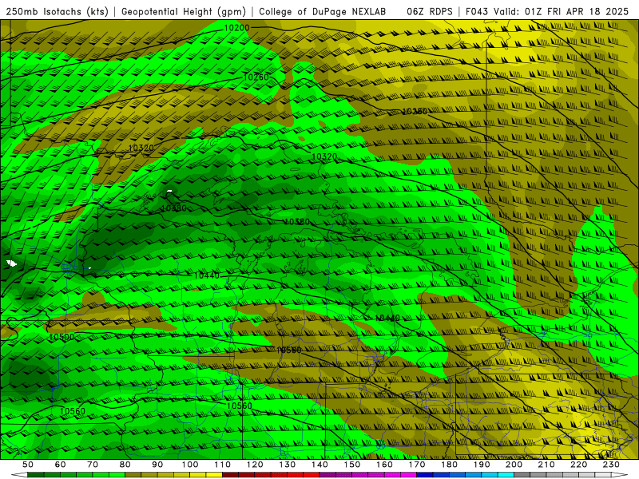Click the '06Z RDPS' model run label

(x=430, y=12)
